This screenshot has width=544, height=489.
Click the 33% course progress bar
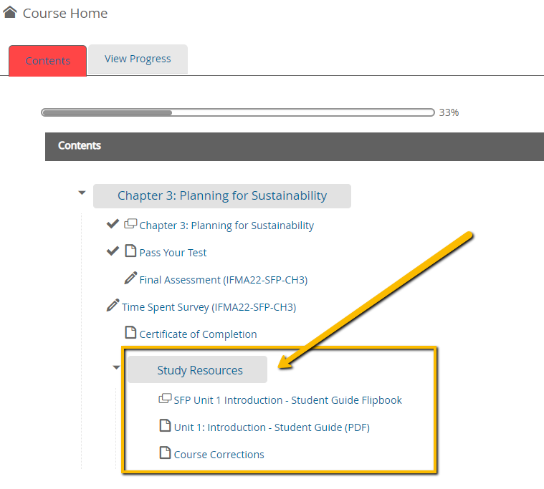coord(238,112)
